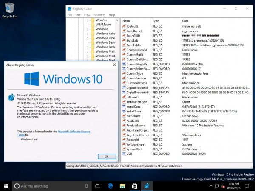255x191 pixels.
Task: Select the SystemRoot value name
Action: point(134,149)
